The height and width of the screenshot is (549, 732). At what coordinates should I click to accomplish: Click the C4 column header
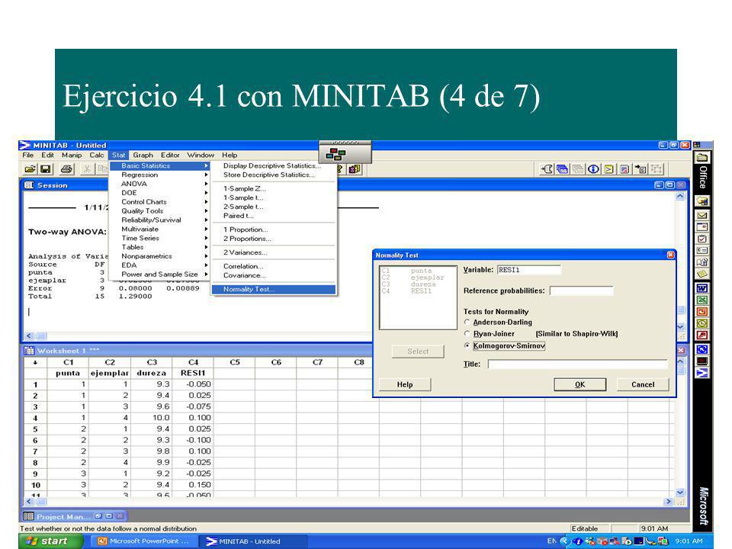[x=193, y=362]
